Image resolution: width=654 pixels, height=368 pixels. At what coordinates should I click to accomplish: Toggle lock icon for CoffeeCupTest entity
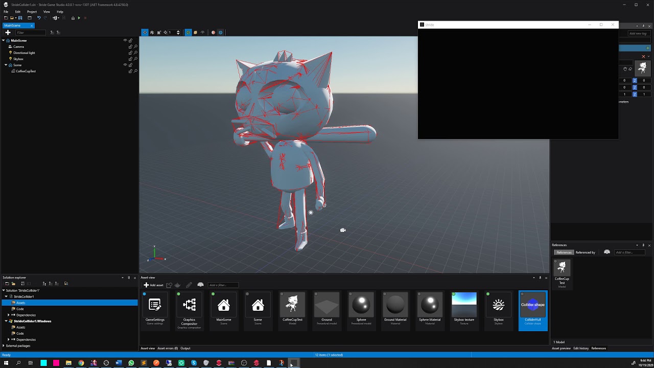coord(130,71)
